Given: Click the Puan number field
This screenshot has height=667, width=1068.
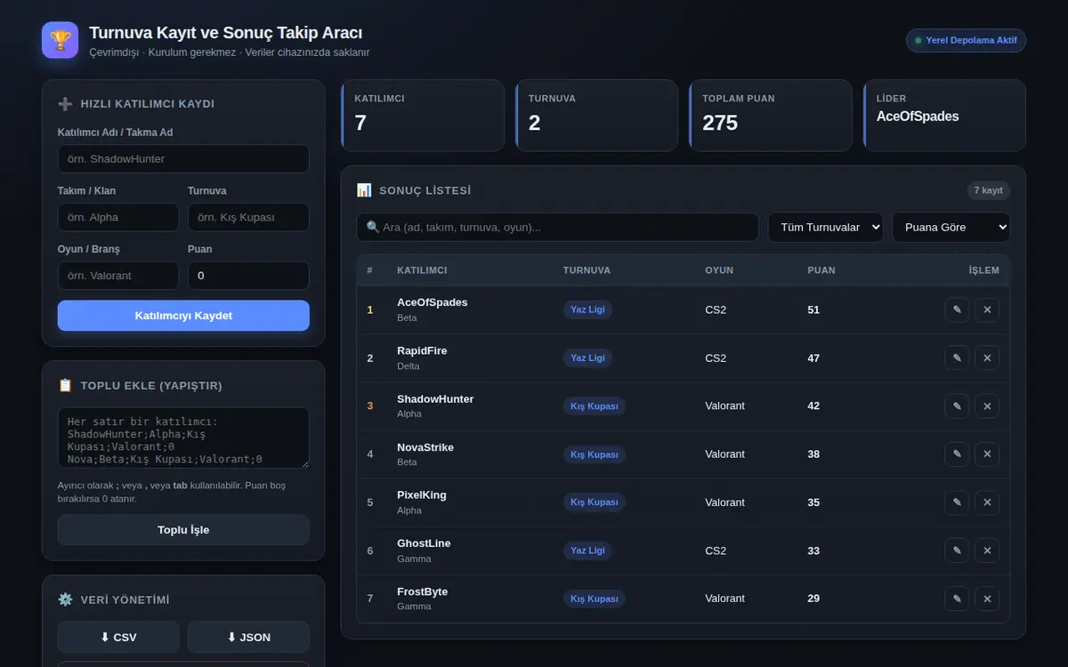Looking at the screenshot, I should (248, 276).
